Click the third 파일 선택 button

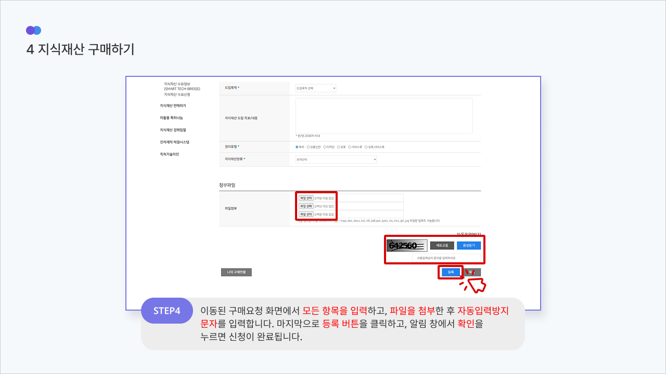click(x=306, y=214)
